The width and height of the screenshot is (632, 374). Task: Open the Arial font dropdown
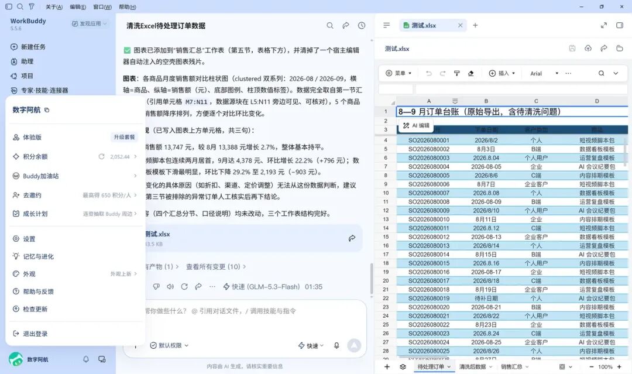[x=544, y=73]
